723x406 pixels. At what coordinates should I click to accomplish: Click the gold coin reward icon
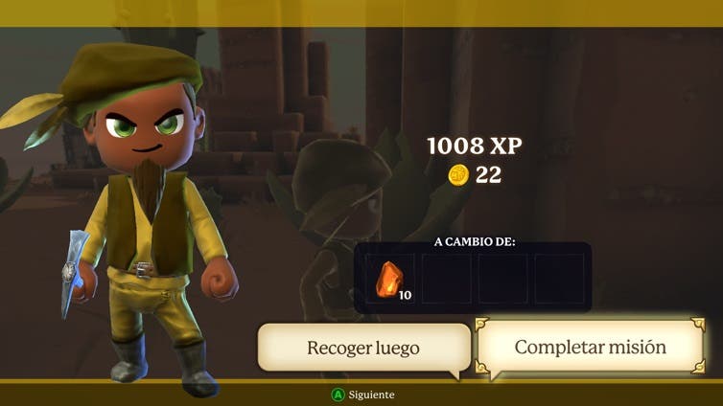tap(458, 175)
